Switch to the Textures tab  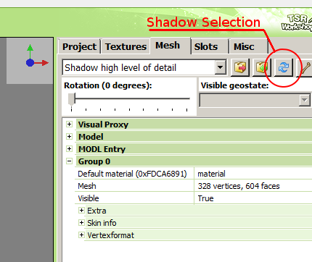(126, 46)
